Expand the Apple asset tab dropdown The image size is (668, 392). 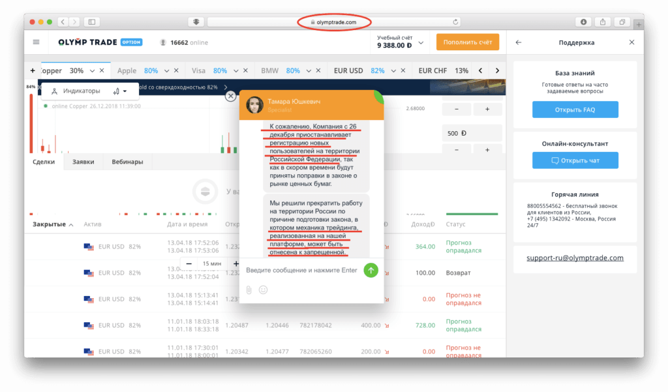(166, 70)
